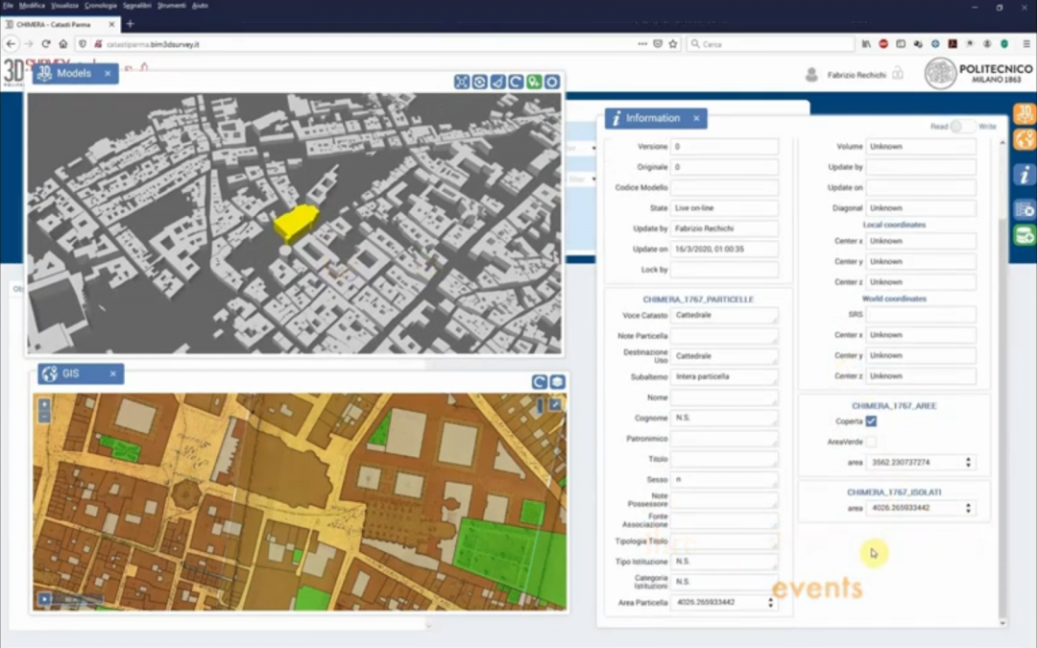1037x648 pixels.
Task: Click the Destinazione Uso field
Action: click(724, 356)
